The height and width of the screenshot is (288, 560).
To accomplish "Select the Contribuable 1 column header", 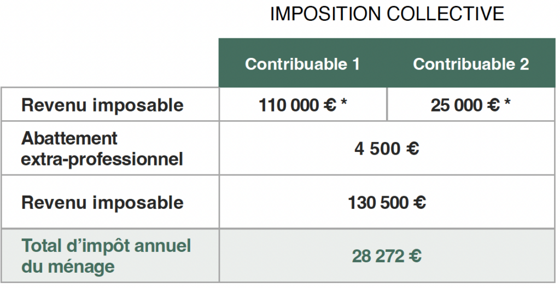I will coord(302,64).
